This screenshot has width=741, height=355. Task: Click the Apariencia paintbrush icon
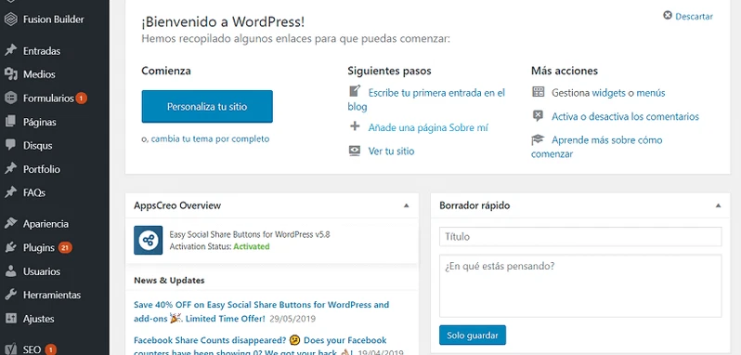click(10, 224)
